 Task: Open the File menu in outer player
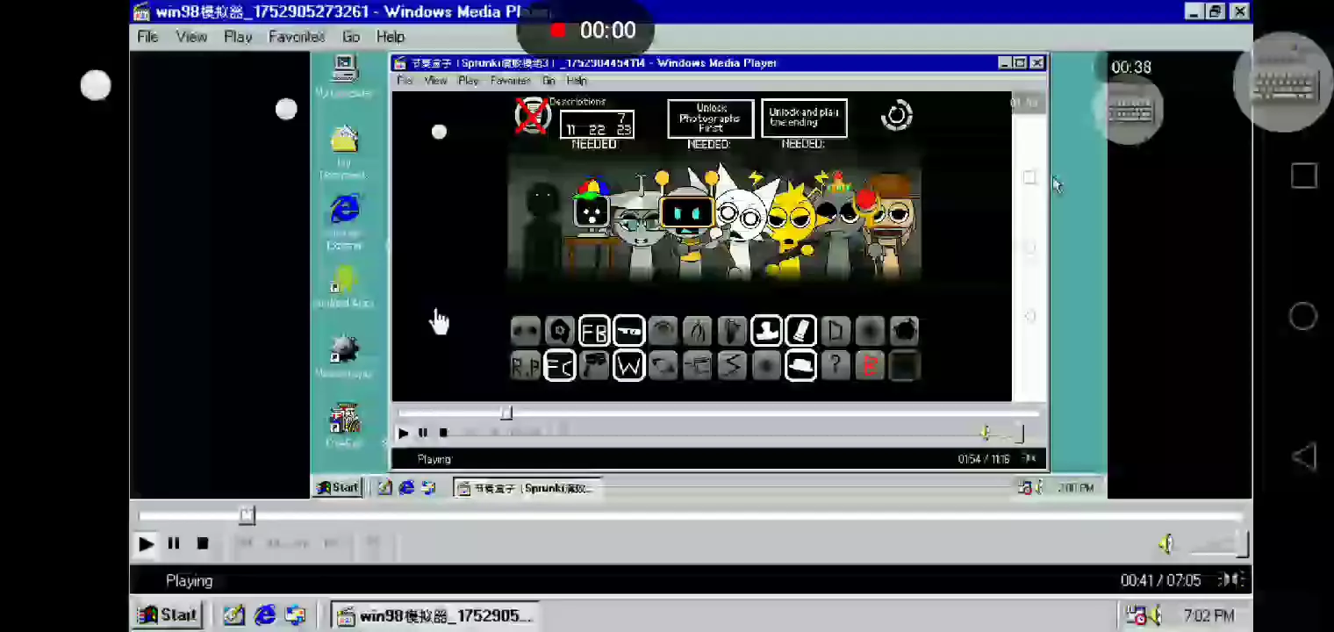point(147,37)
